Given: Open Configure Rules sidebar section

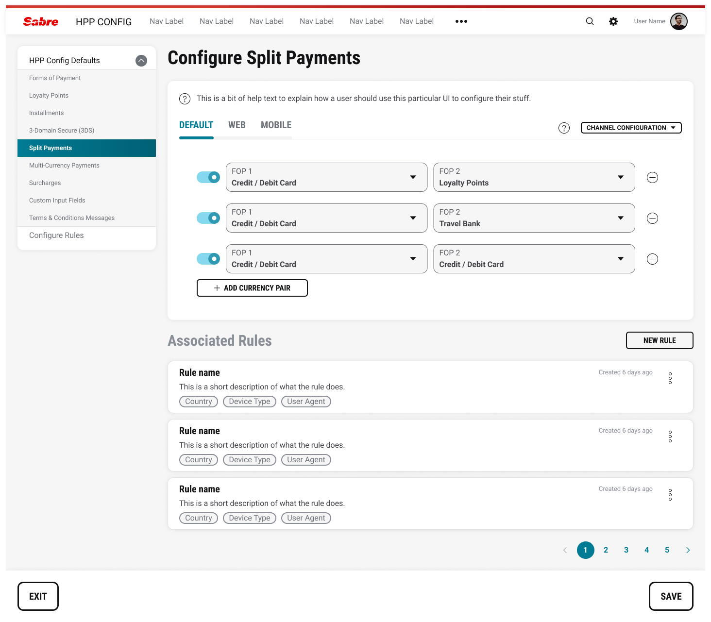Looking at the screenshot, I should tap(86, 235).
